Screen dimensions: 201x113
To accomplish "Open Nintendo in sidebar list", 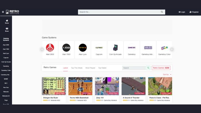I will point(6,91).
